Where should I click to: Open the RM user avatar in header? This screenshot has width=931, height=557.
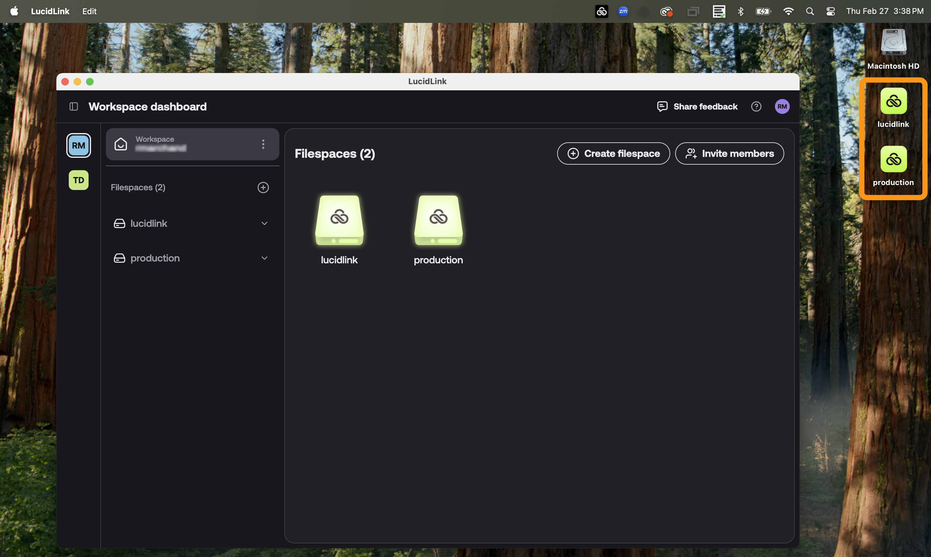tap(782, 106)
